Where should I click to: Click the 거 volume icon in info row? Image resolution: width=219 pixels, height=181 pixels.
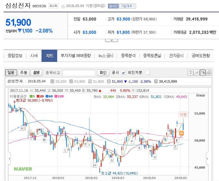[x=156, y=81]
